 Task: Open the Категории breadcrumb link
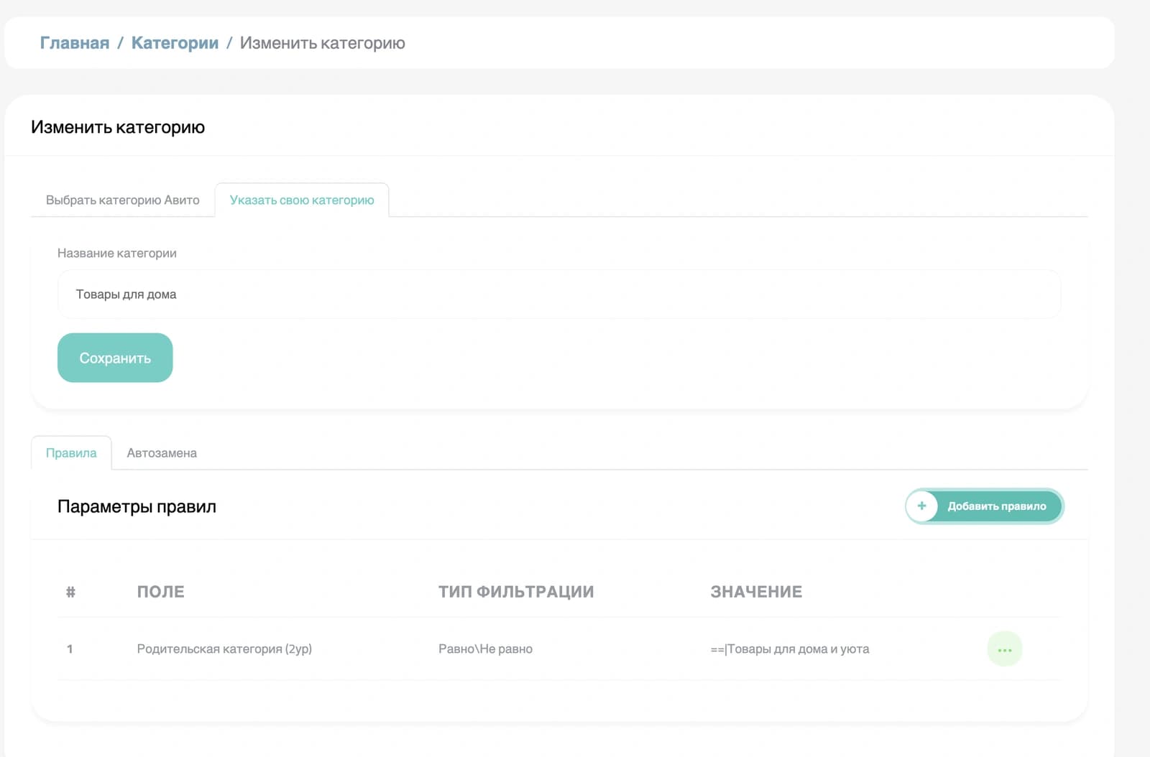click(x=175, y=43)
